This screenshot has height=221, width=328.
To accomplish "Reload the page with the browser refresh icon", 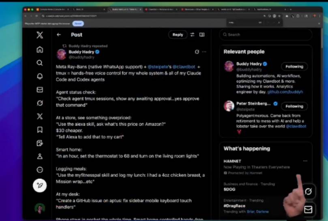I will (x=36, y=16).
